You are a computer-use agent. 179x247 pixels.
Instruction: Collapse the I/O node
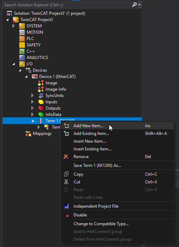[x=14, y=64]
